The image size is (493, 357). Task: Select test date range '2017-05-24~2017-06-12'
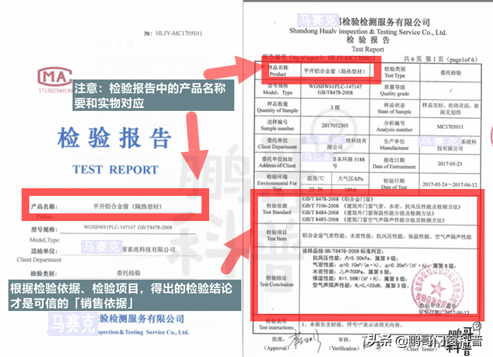click(x=450, y=185)
